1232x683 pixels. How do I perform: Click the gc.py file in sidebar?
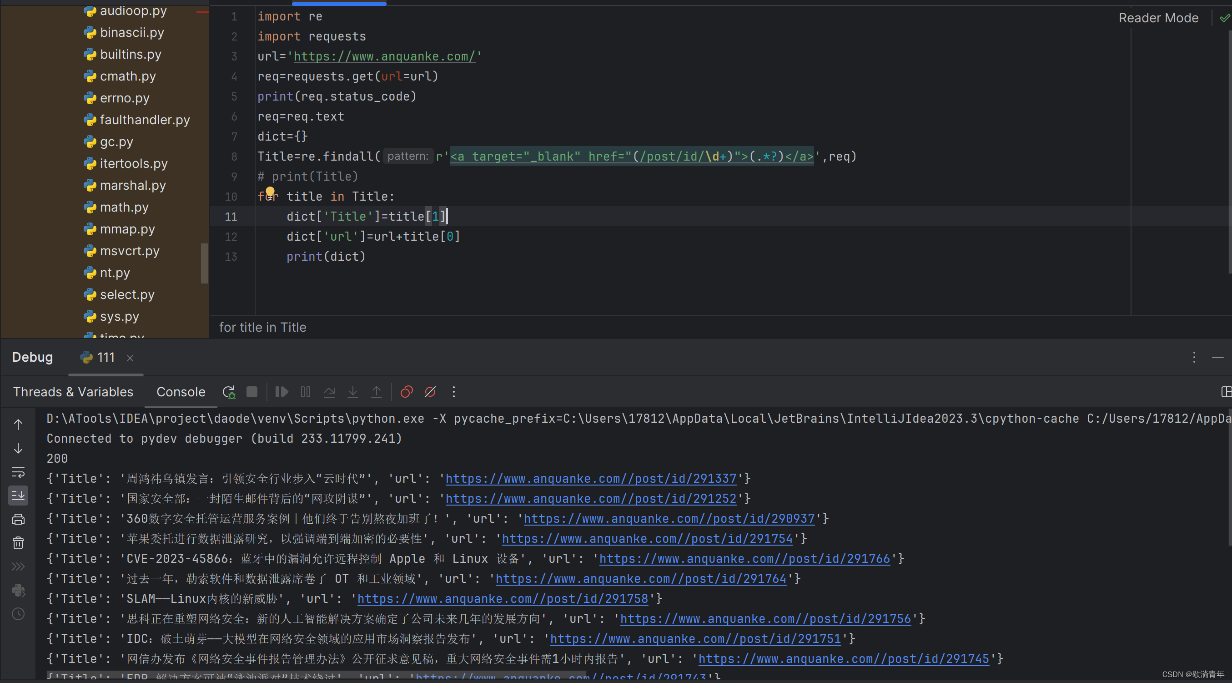click(117, 142)
